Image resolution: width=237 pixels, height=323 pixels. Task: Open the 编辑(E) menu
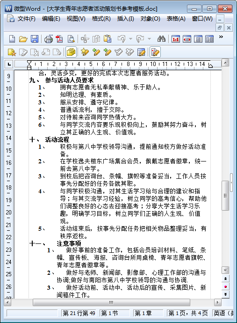tap(51, 19)
